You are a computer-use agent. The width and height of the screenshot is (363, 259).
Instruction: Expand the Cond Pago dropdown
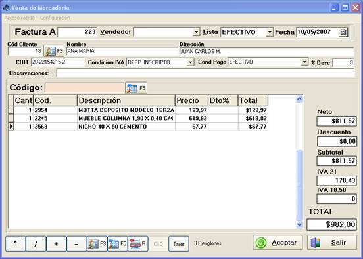(304, 62)
